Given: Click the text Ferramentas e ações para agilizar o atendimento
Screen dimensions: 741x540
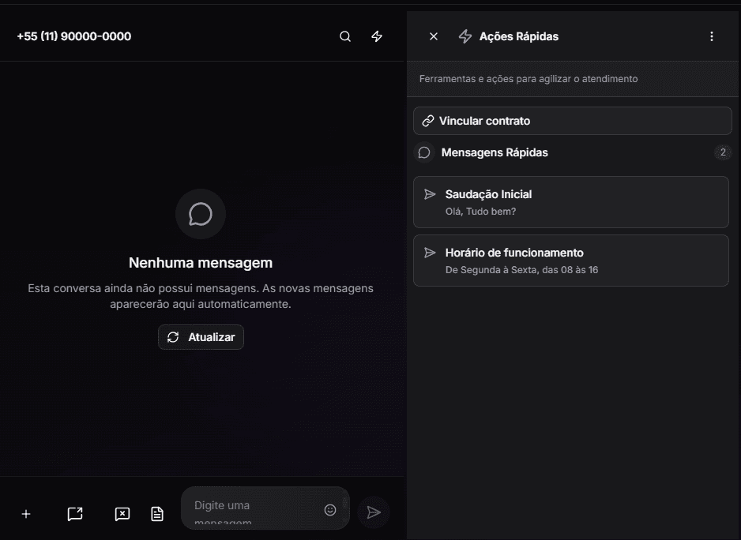Looking at the screenshot, I should point(528,79).
